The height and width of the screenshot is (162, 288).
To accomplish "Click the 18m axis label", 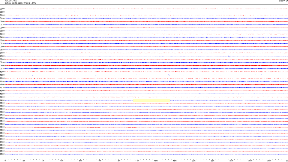I will (x=175, y=161).
